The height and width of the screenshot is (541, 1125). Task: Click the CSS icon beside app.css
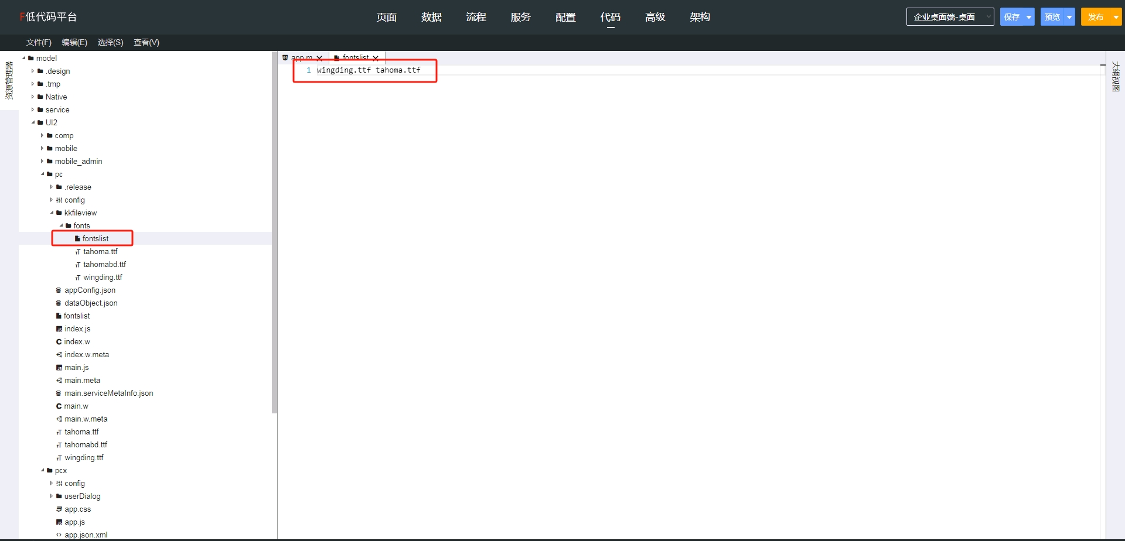click(59, 509)
